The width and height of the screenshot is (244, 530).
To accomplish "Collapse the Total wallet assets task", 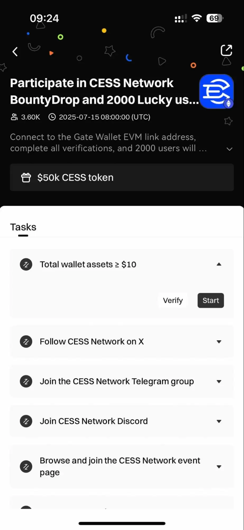I will pyautogui.click(x=219, y=264).
